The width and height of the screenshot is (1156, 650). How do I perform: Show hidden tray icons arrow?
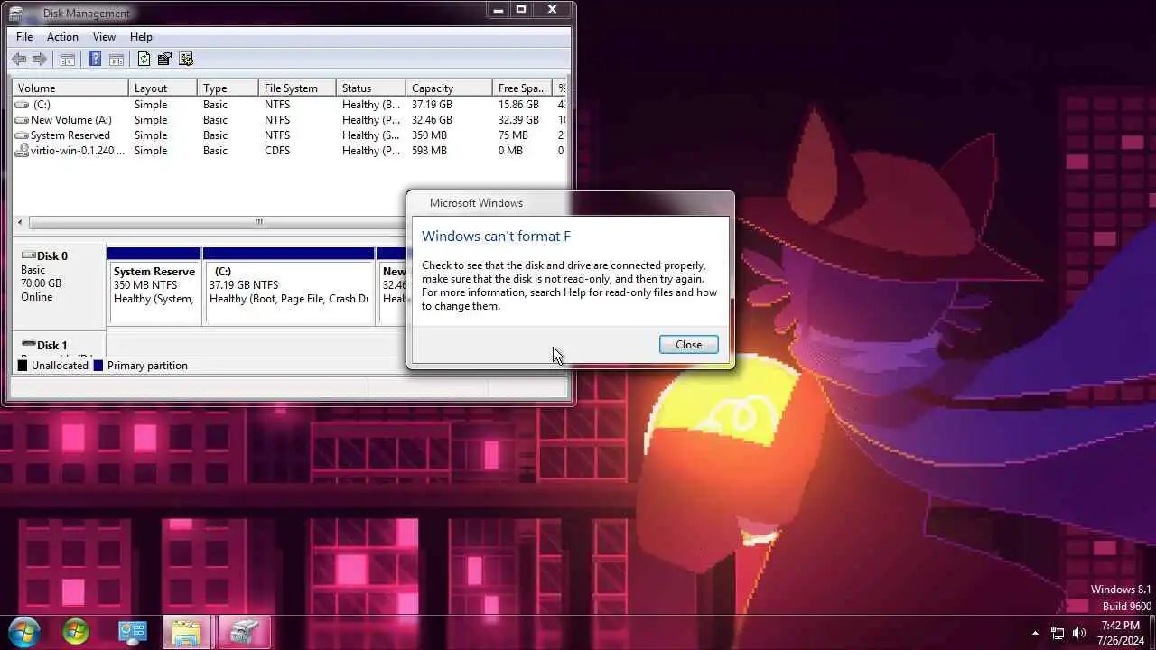pos(1035,633)
